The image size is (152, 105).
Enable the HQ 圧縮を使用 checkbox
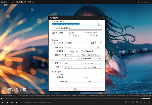pyautogui.click(x=82, y=51)
